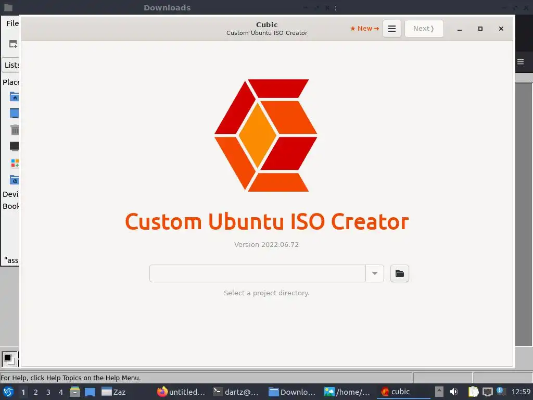Expand the Devices section in the sidebar
The image size is (533, 400).
coord(10,194)
